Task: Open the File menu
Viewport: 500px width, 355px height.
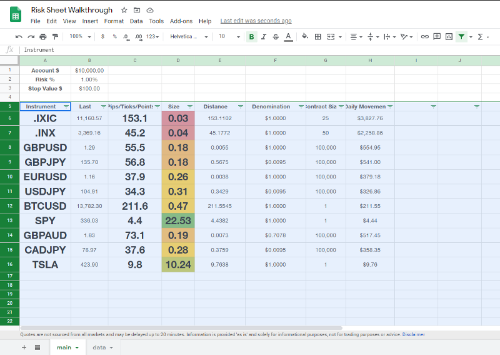Action: (36, 21)
